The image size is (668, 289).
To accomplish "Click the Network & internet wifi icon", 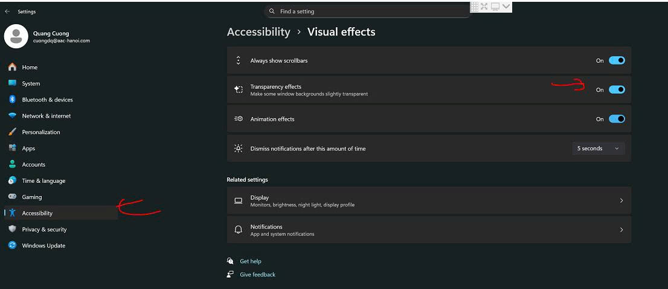I will pyautogui.click(x=12, y=116).
